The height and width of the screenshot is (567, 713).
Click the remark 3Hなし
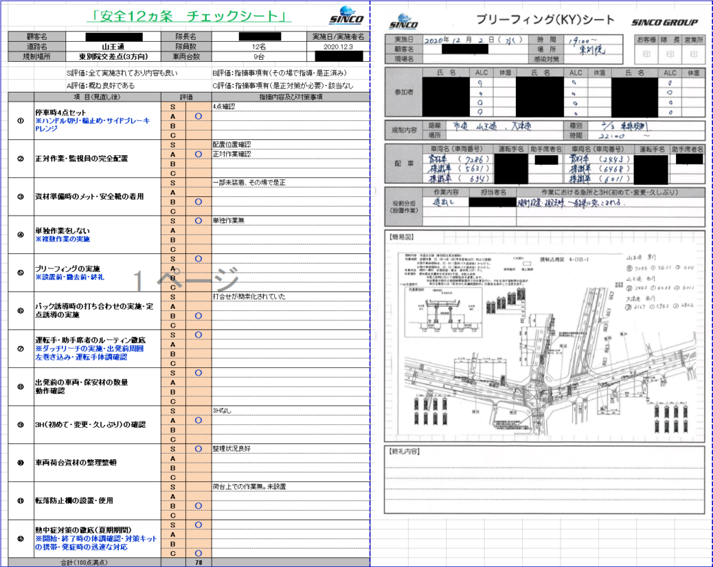click(x=222, y=410)
